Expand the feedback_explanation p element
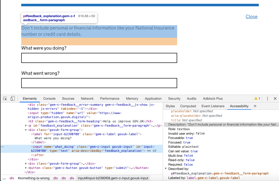The image size is (279, 181). (26, 126)
